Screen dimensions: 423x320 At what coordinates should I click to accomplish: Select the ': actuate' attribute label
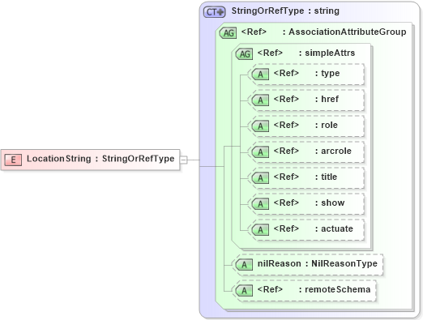pos(334,228)
